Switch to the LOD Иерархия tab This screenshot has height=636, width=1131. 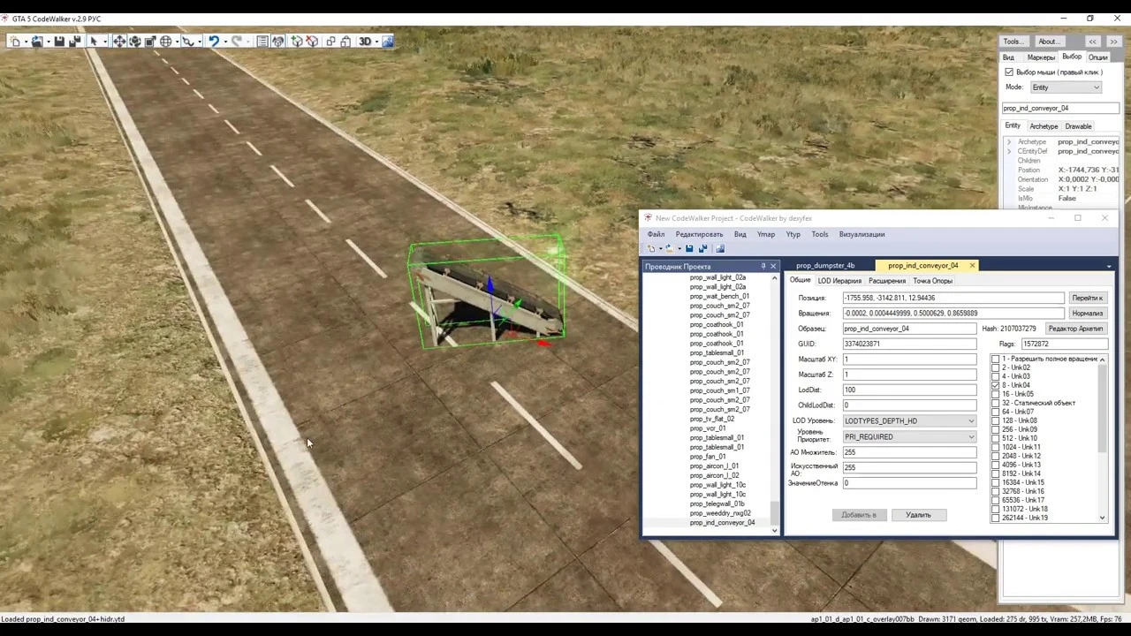pos(839,281)
